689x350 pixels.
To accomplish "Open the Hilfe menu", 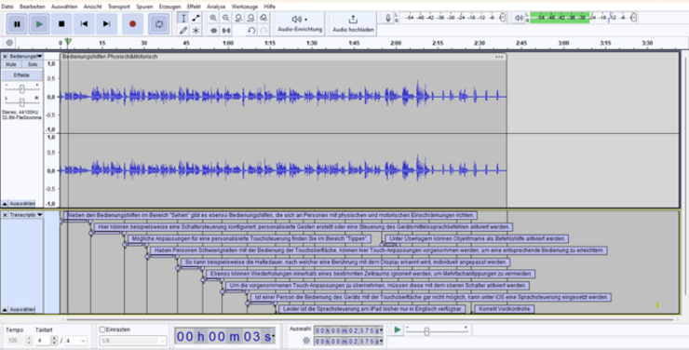I will pos(270,7).
